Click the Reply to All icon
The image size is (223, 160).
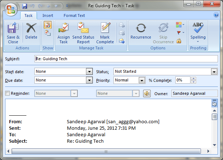(x=122, y=33)
